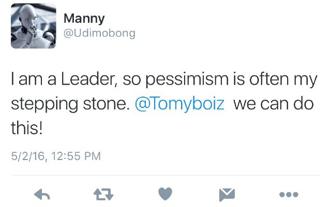331x207 pixels.
Task: Reply to Manny's tweet
Action: 42,194
